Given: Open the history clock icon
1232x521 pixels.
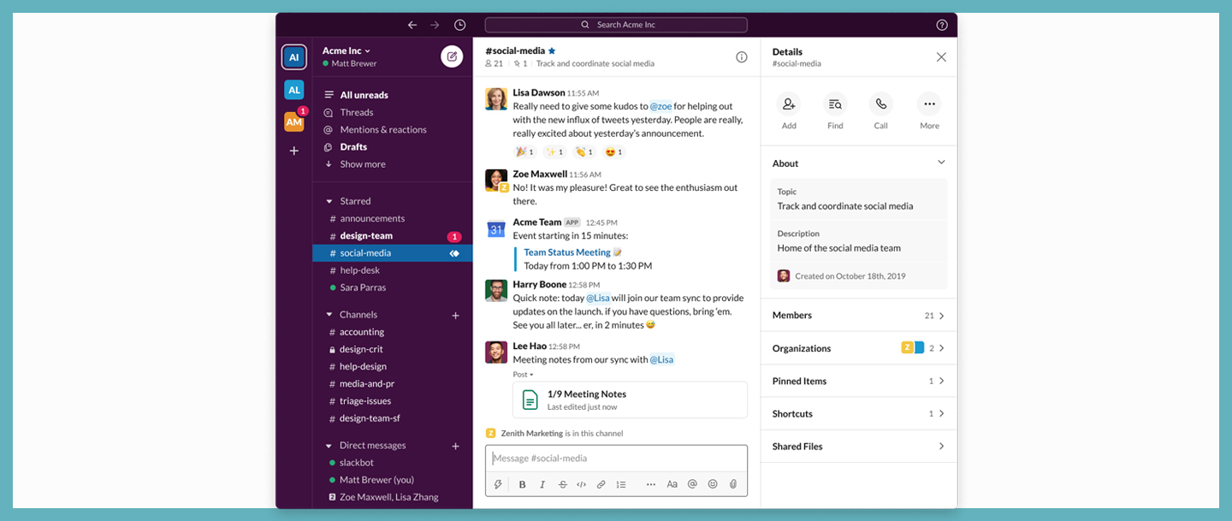Looking at the screenshot, I should tap(460, 25).
